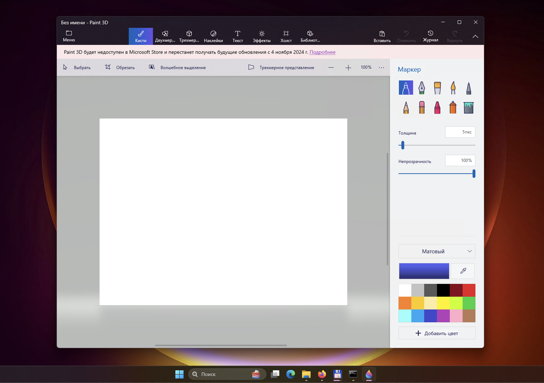
Task: Select the Watercolor brush tool
Action: click(x=453, y=88)
